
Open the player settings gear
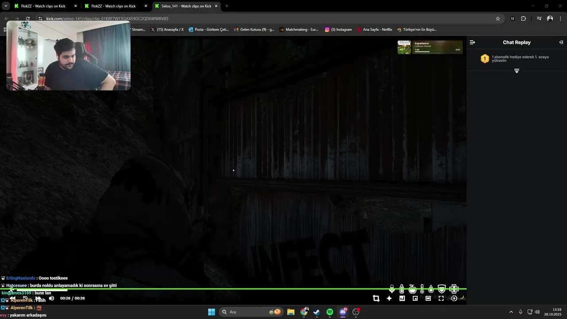454,298
